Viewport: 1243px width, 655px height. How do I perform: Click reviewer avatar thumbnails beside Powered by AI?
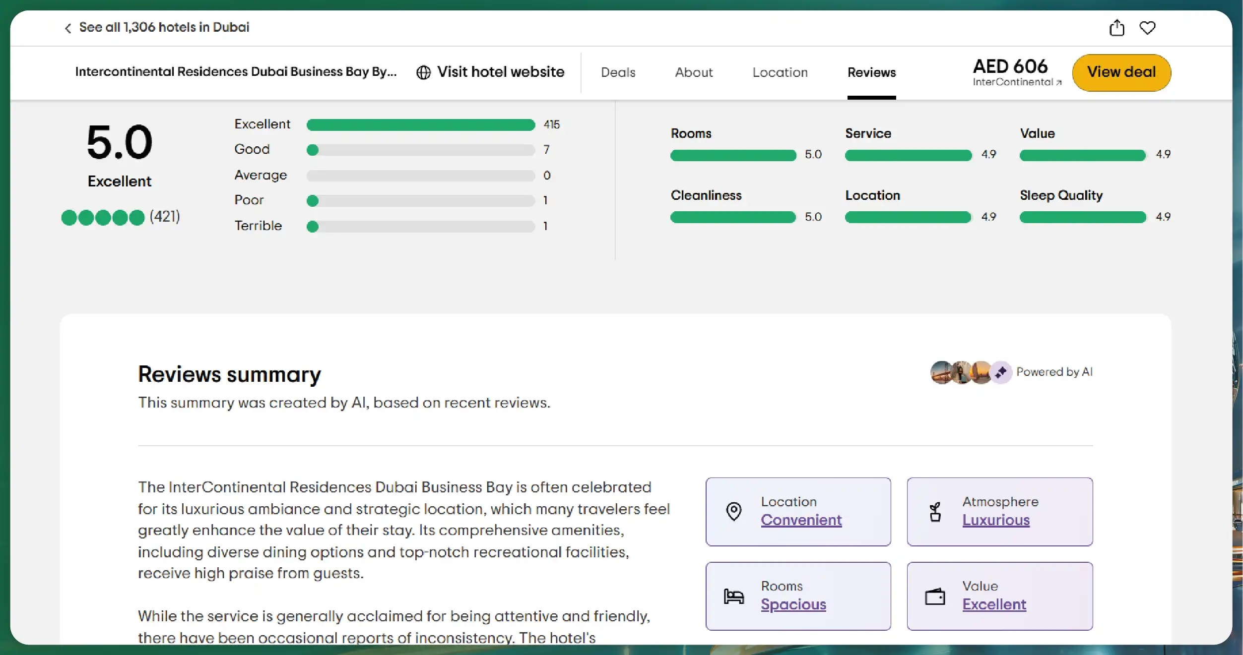[961, 372]
